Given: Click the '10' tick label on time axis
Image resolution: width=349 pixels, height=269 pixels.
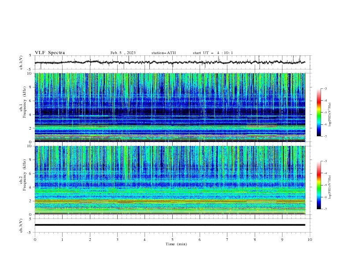Looking at the screenshot, I should (x=310, y=240).
